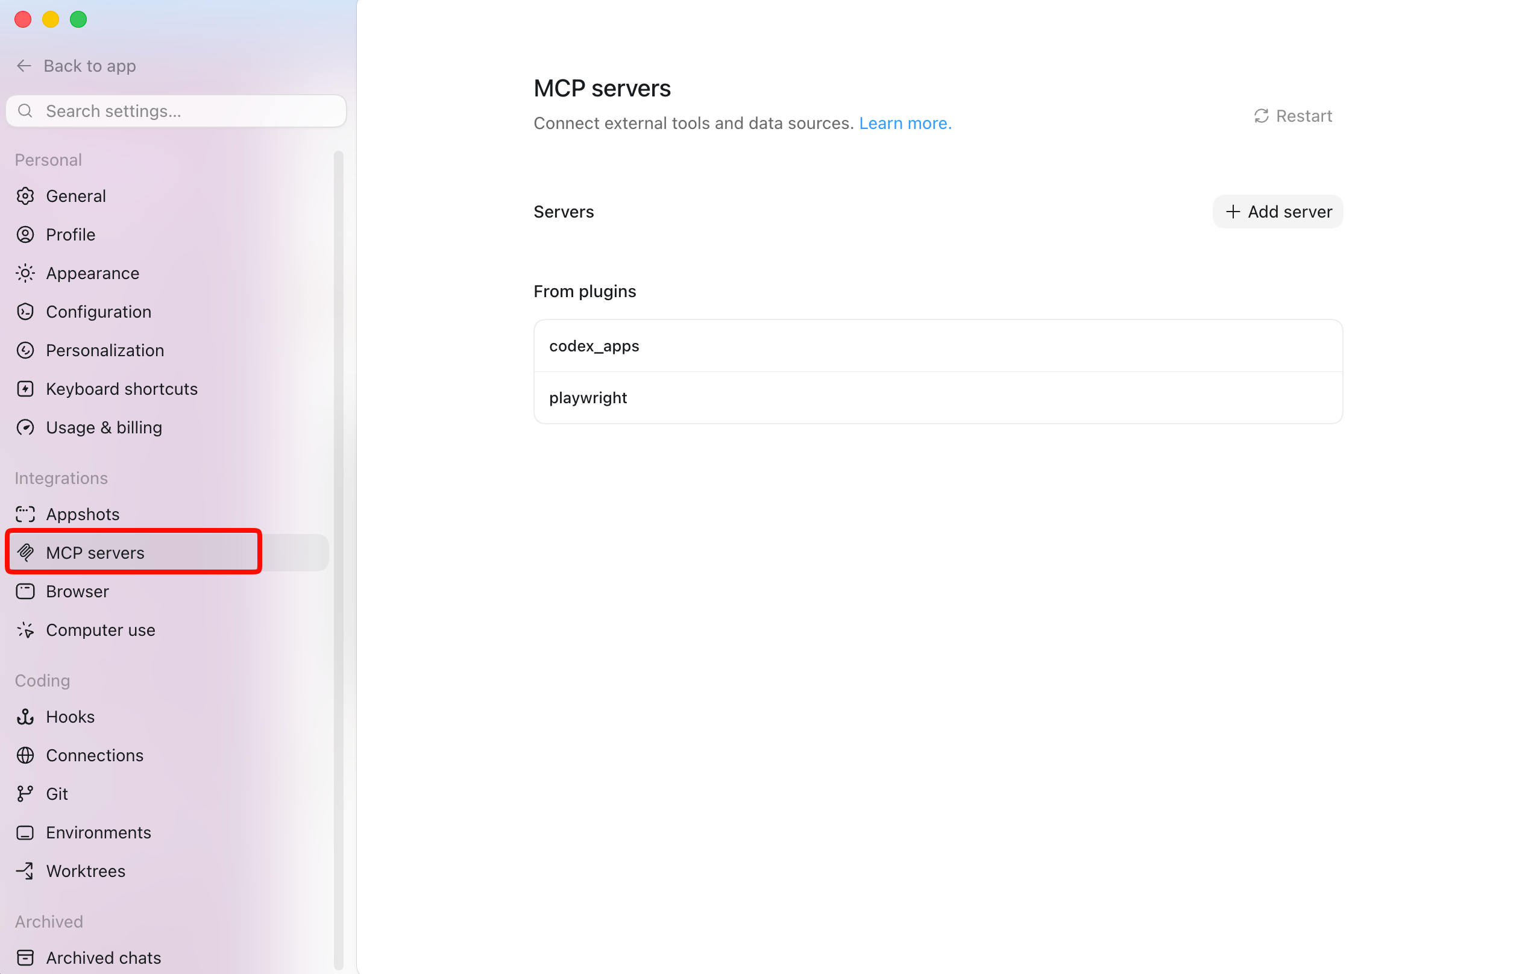Screen dimensions: 1531x974
Task: Minimize window with the yellow button
Action: 51,20
